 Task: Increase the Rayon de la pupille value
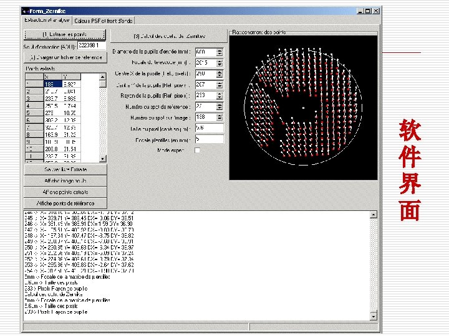tap(220, 94)
